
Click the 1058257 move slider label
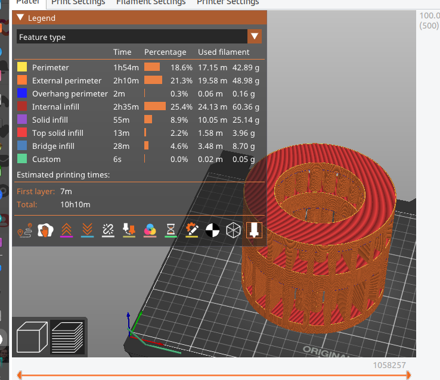pos(389,365)
